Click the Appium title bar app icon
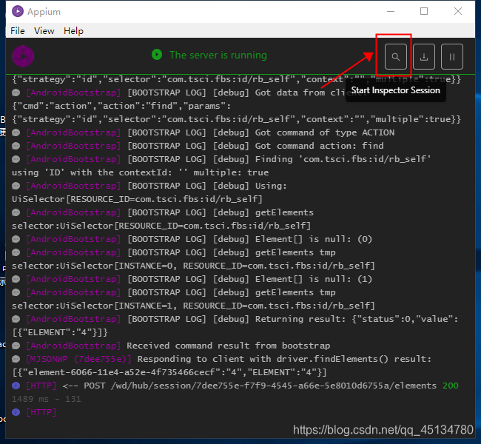The width and height of the screenshot is (481, 444). [x=18, y=12]
